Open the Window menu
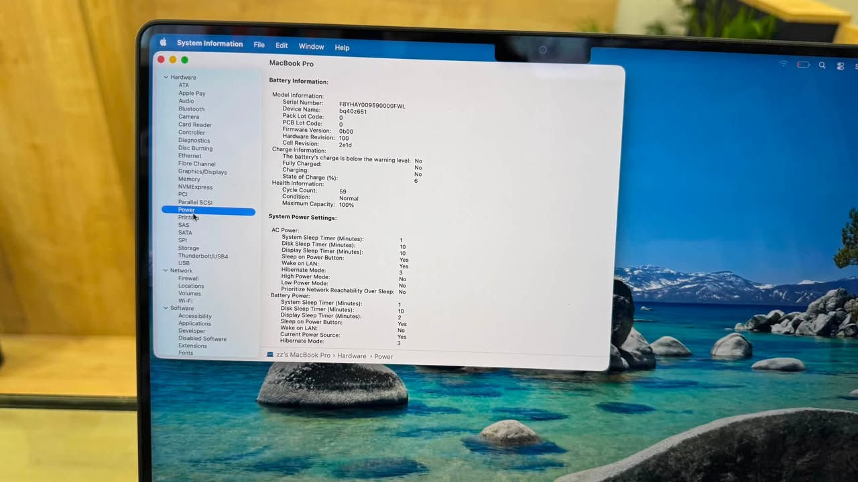Image resolution: width=858 pixels, height=482 pixels. pyautogui.click(x=311, y=47)
